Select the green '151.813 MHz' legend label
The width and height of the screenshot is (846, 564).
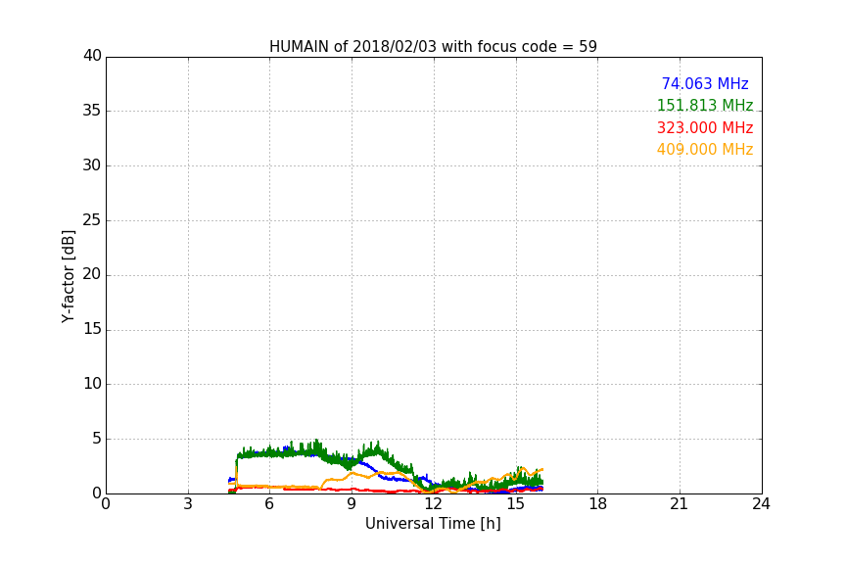point(705,105)
